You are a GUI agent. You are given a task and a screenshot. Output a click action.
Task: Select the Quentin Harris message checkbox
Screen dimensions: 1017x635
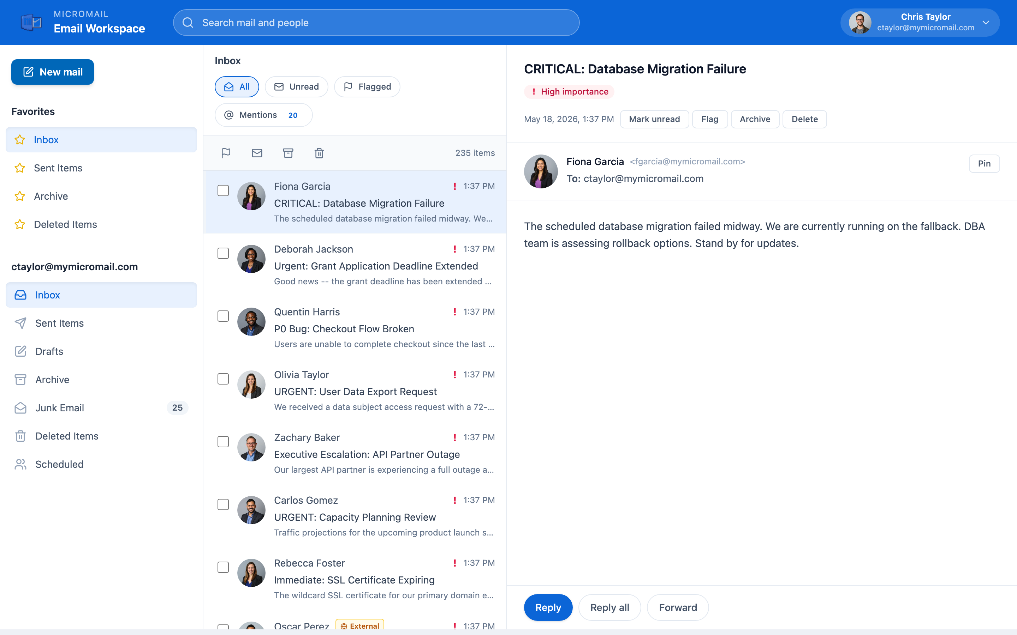point(223,316)
